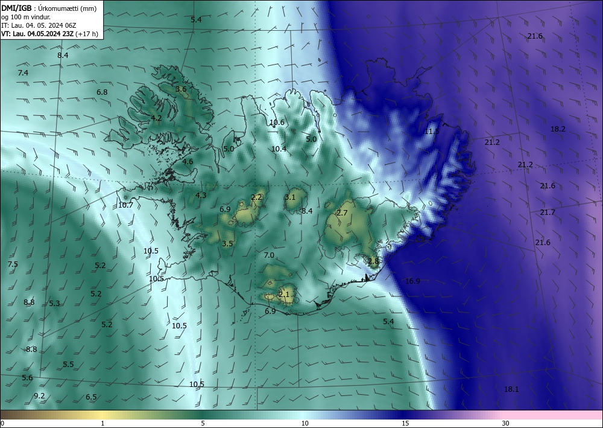Image resolution: width=603 pixels, height=428 pixels.
Task: Select the 10.7 value label
Action: coord(126,205)
